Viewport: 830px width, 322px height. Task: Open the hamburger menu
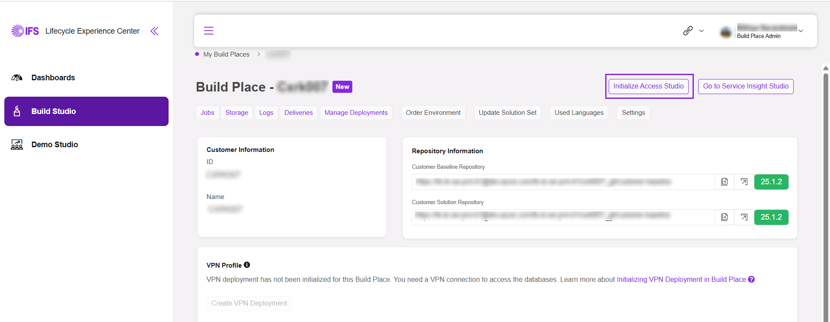click(x=209, y=31)
